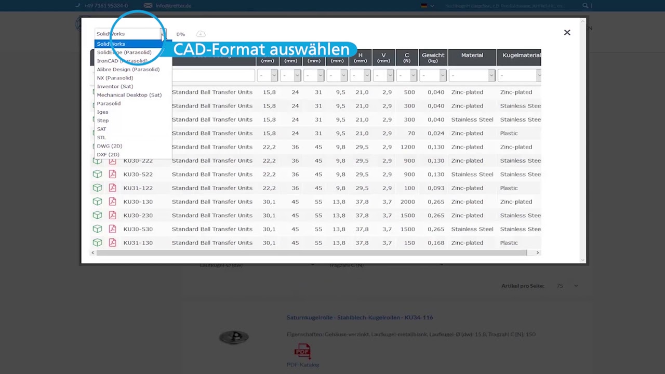
Task: Choose DXF (2D) format option
Action: click(x=132, y=154)
